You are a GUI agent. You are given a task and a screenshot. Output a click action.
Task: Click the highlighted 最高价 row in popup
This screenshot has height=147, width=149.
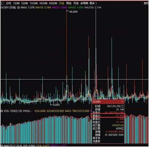point(108,115)
